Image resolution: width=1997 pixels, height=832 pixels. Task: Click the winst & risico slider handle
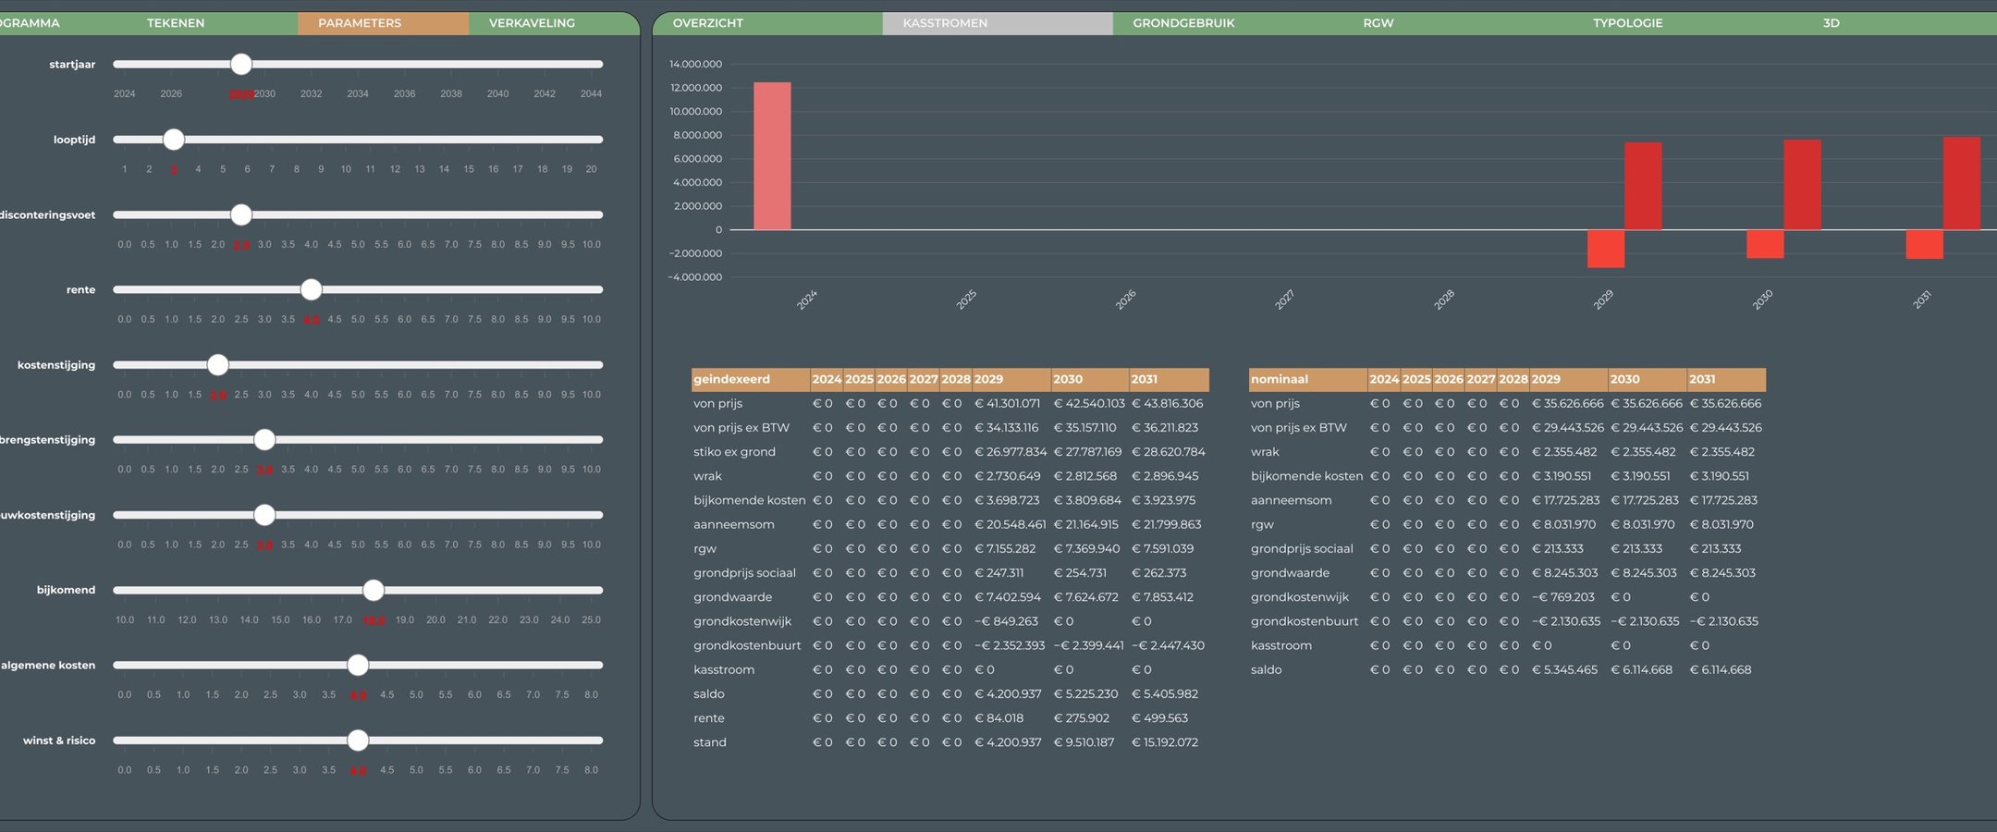358,740
